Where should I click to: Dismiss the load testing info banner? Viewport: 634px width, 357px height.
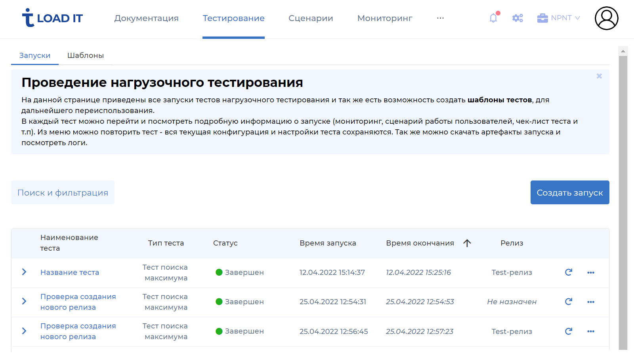599,76
